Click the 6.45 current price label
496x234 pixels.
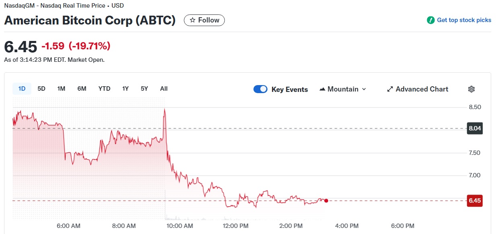[x=475, y=201]
